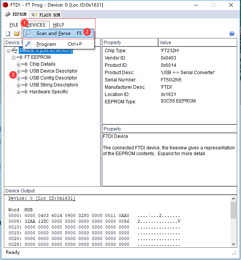Image resolution: width=241 pixels, height=260 pixels.
Task: Click the window resize grip in status bar
Action: 234,253
